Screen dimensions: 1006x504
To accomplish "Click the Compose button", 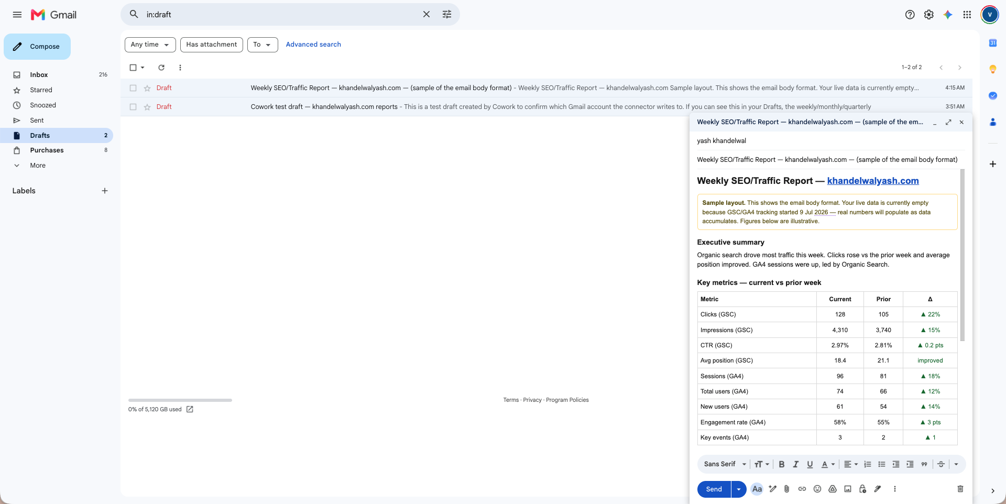I will pos(37,47).
